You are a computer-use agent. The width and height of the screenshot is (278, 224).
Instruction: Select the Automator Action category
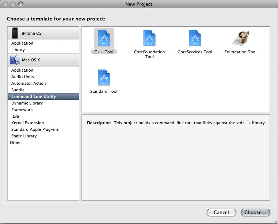click(28, 83)
